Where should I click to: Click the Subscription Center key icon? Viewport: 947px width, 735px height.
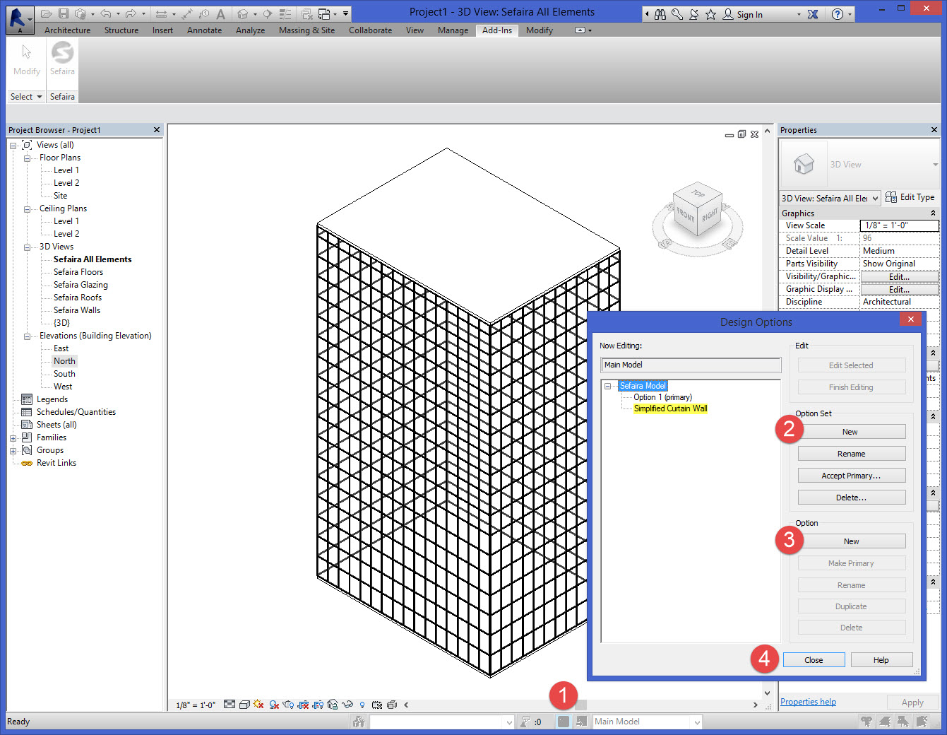(677, 14)
